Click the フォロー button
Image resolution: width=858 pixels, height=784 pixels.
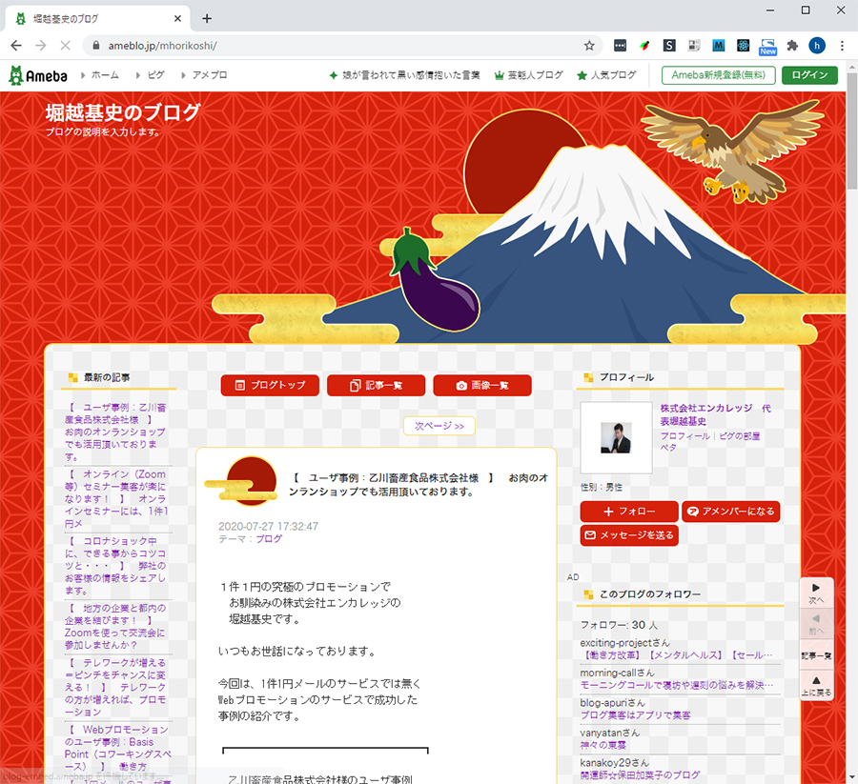pyautogui.click(x=629, y=512)
